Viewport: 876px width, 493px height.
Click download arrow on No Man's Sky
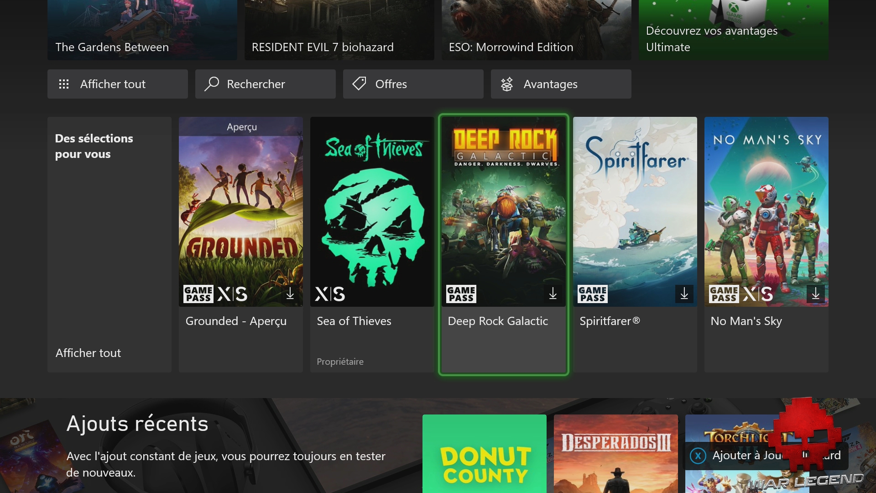coord(815,294)
